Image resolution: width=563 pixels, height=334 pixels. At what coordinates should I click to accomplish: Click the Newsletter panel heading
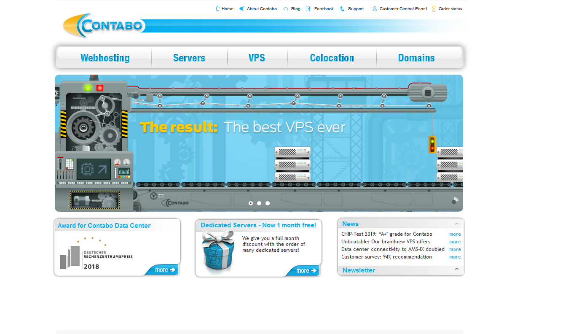359,270
